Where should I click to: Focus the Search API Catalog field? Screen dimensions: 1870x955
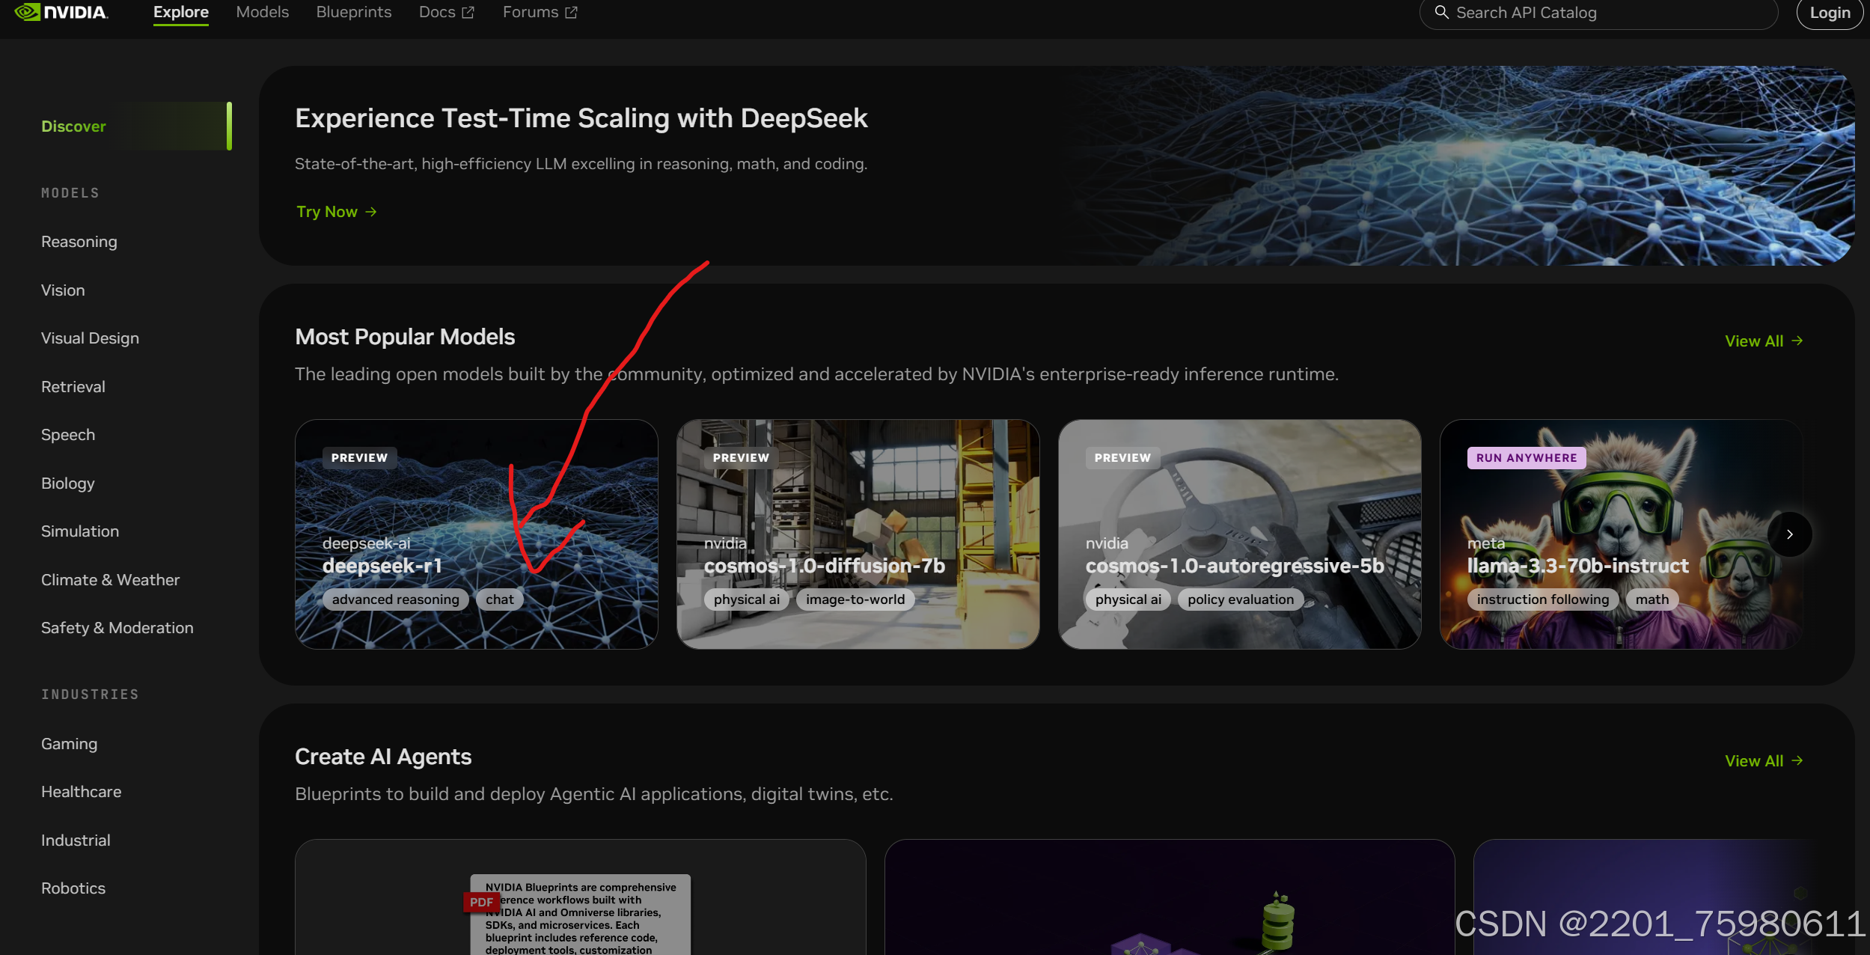tap(1601, 13)
